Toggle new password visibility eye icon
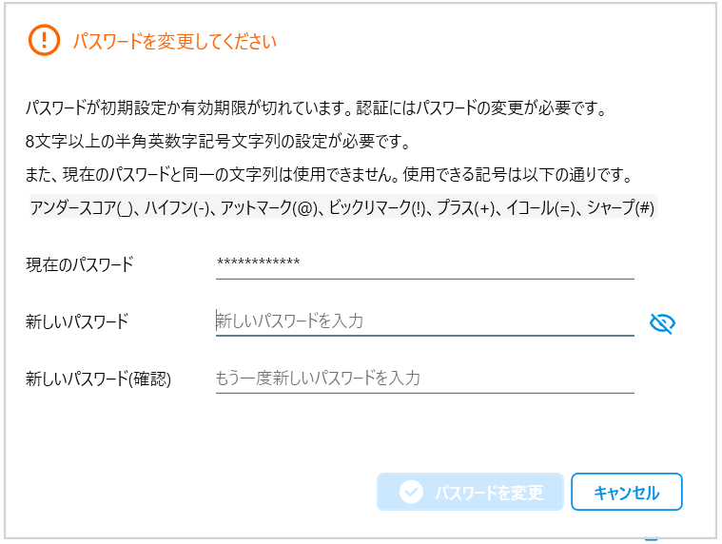The height and width of the screenshot is (544, 722). click(662, 323)
